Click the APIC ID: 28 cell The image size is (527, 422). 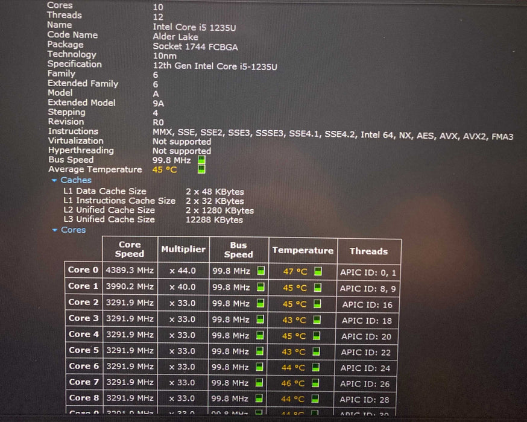[364, 400]
